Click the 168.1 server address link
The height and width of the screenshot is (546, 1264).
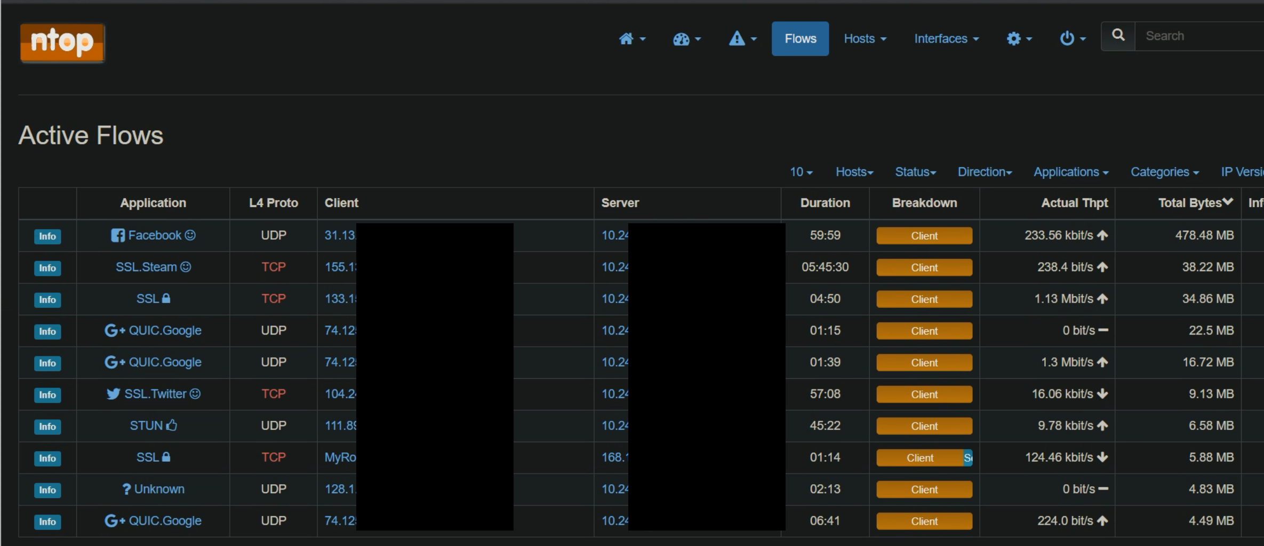click(615, 458)
